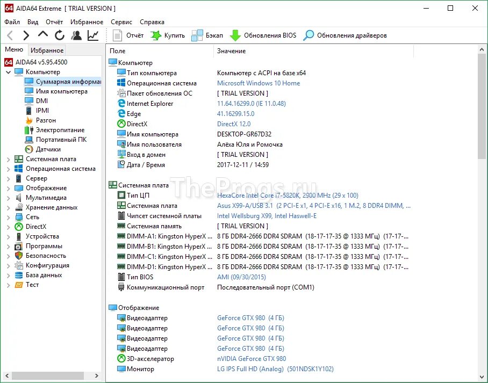Expand the Сеть tree node
This screenshot has width=488, height=383.
[9, 217]
